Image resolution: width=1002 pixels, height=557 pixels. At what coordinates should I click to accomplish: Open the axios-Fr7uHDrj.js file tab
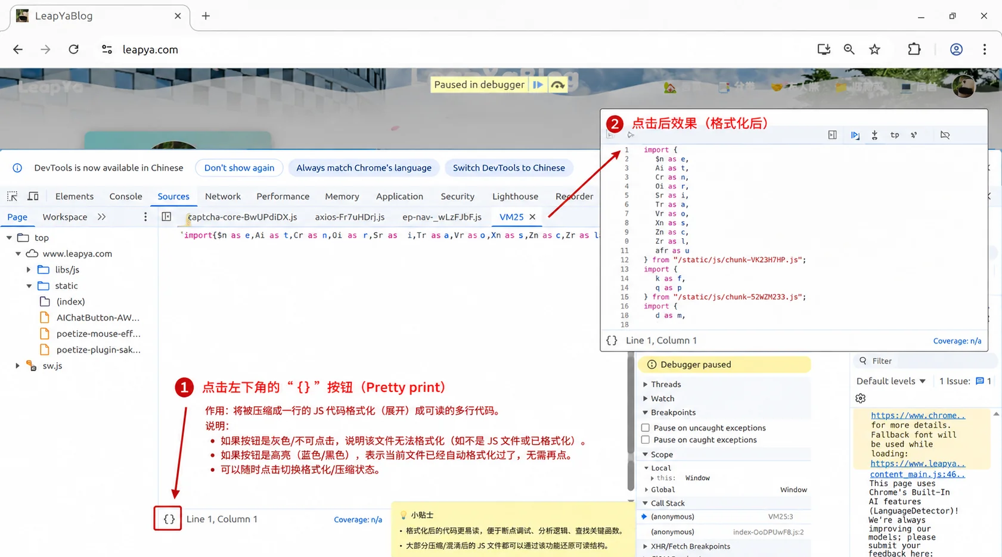point(350,217)
